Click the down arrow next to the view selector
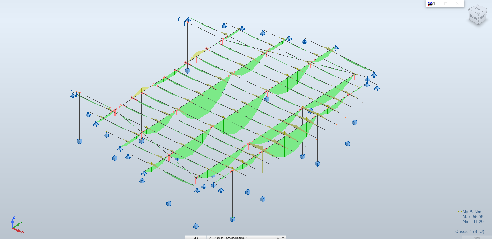 point(283,237)
